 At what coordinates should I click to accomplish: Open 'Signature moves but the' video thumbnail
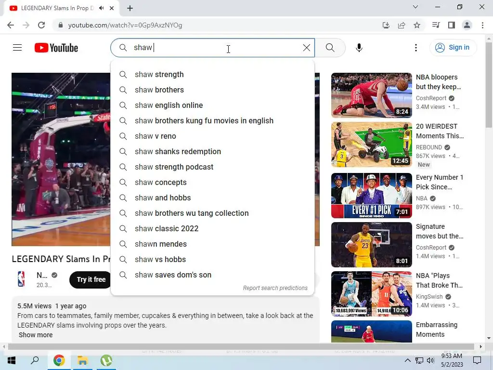coord(371,245)
